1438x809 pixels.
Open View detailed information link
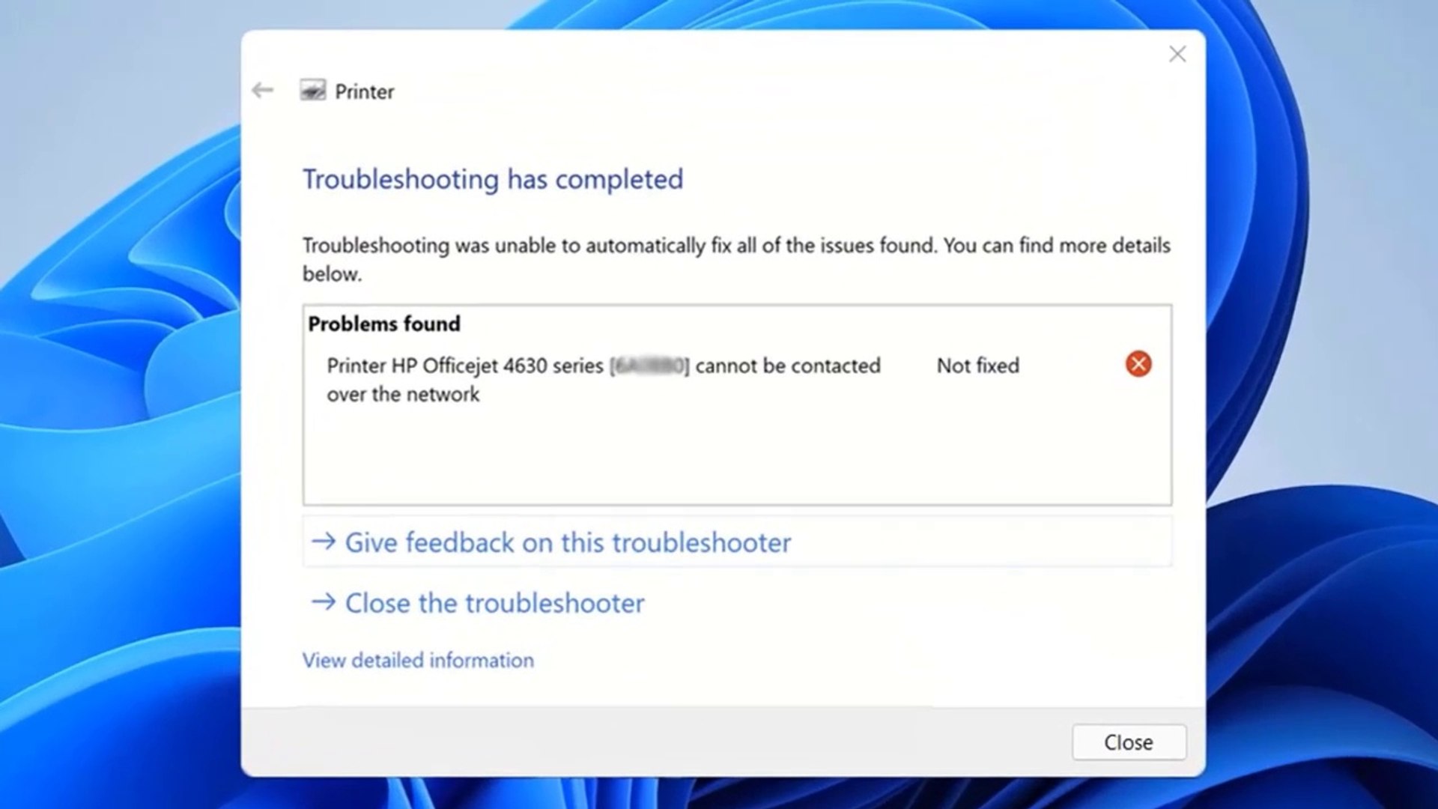(x=418, y=660)
